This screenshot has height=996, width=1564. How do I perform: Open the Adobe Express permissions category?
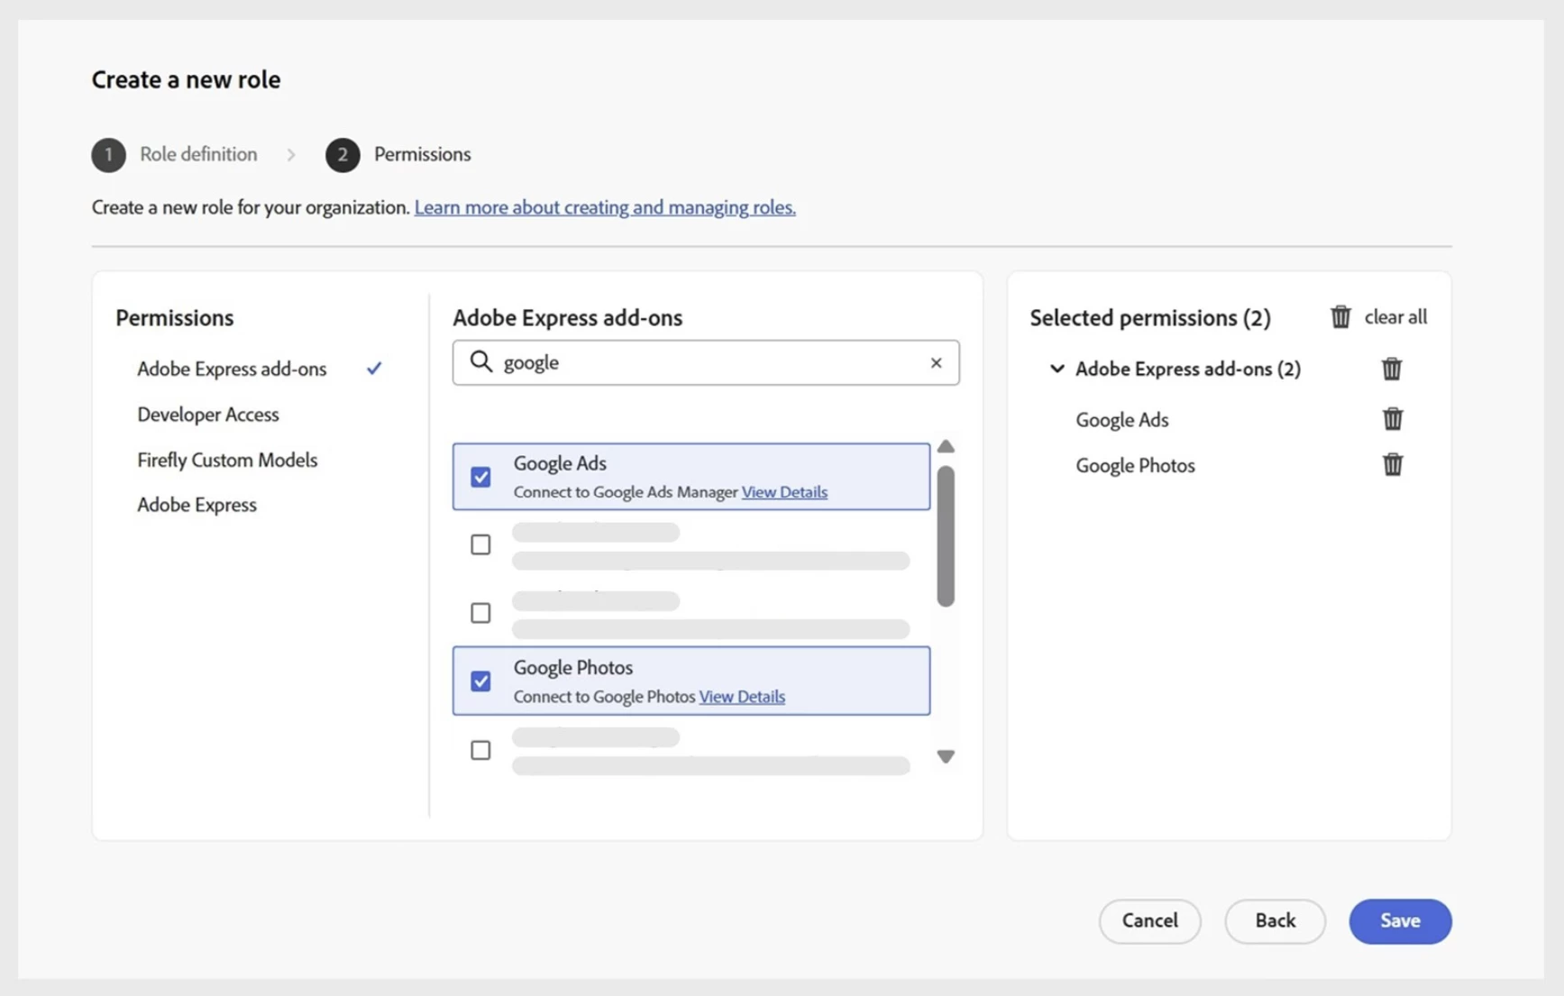click(197, 505)
